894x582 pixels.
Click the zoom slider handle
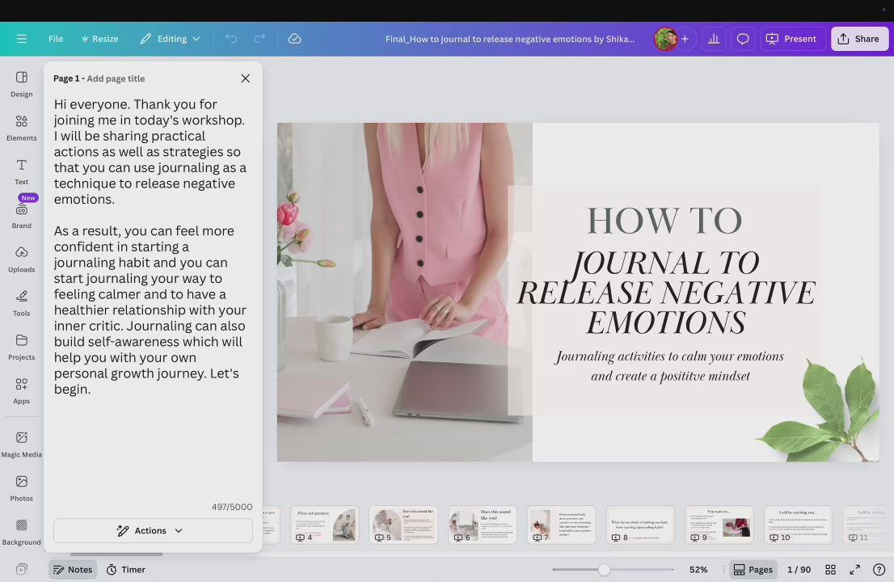pos(604,570)
